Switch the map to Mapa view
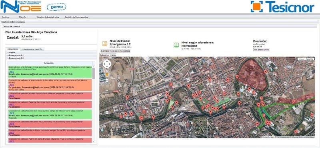320x148 pixels. (301, 59)
